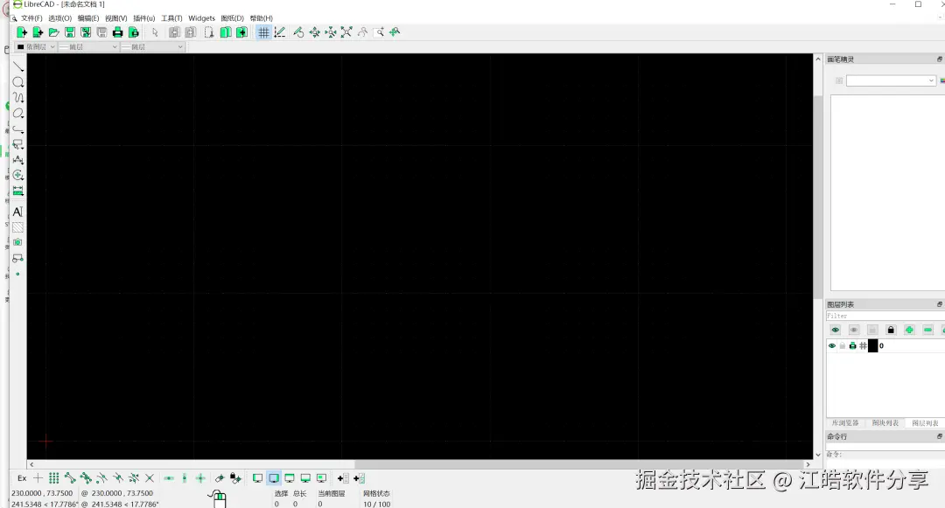Toggle restrict vertical snap button

pos(185,478)
